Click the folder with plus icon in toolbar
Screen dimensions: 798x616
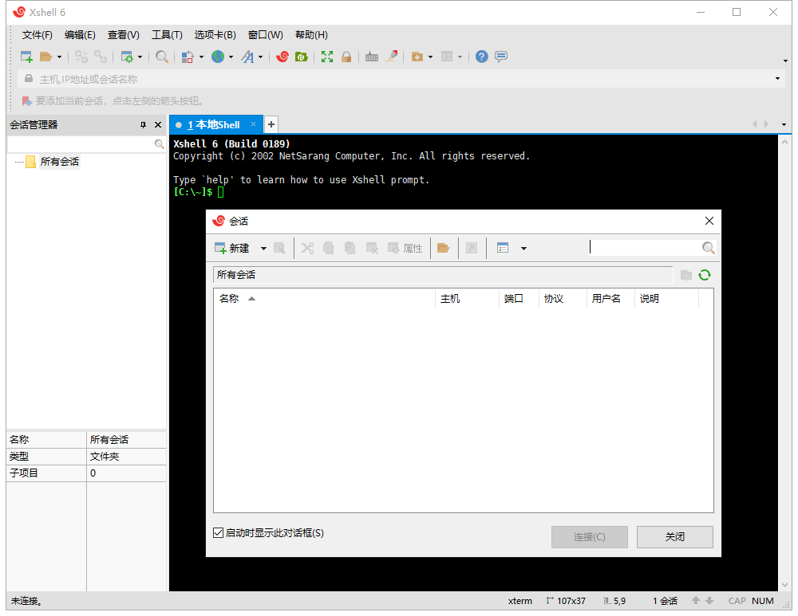click(417, 57)
